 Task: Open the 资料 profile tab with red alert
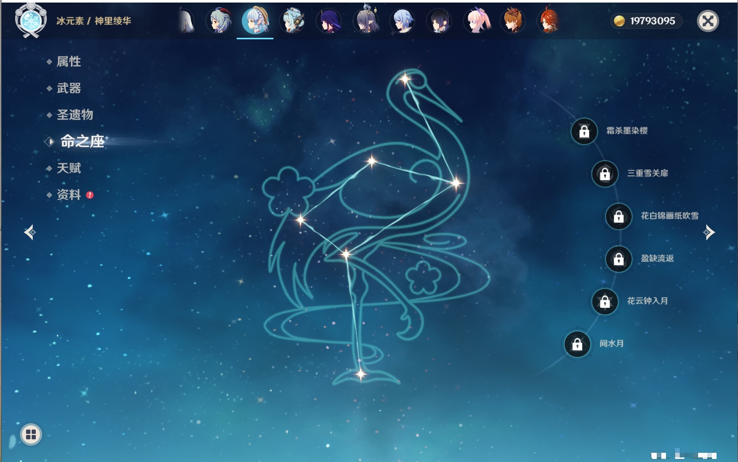(x=68, y=194)
